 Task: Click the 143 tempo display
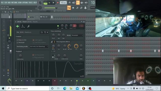pos(63,3)
